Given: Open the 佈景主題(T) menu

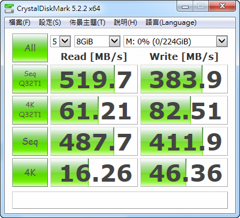Looking at the screenshot, I should [x=87, y=22].
